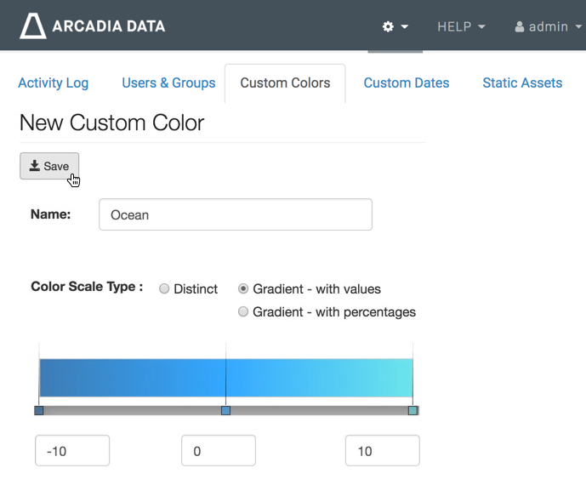This screenshot has width=586, height=485.
Task: Click the right teal gradient stop
Action: [412, 411]
